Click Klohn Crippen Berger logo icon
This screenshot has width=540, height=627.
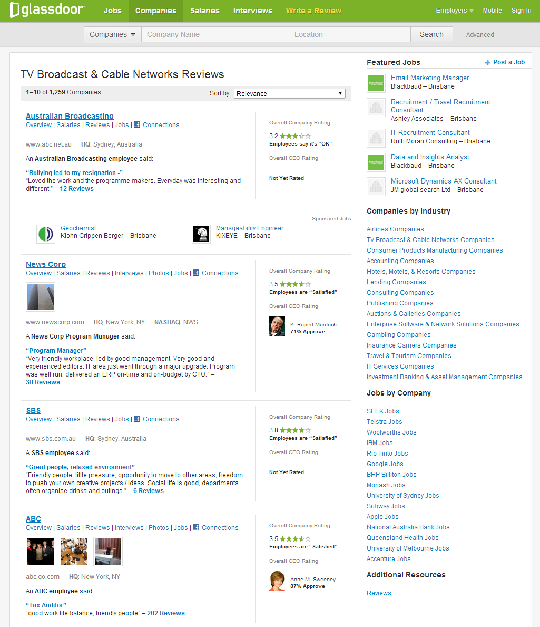coord(45,234)
